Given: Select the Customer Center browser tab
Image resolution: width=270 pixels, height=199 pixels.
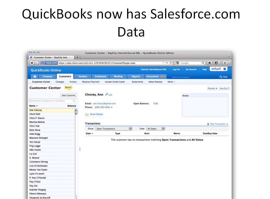Looking at the screenshot, I should tap(51, 57).
